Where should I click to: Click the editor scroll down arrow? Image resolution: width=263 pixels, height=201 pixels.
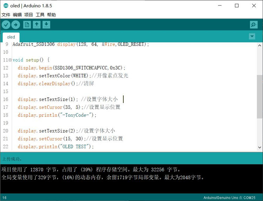259,147
